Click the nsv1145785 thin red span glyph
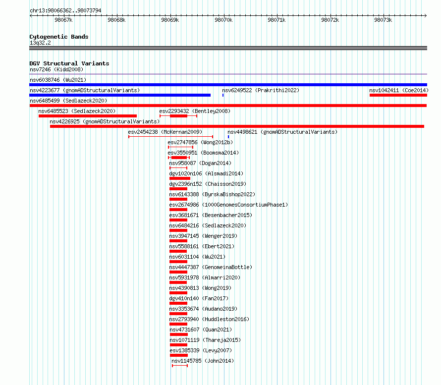441x385 pixels. (180, 366)
